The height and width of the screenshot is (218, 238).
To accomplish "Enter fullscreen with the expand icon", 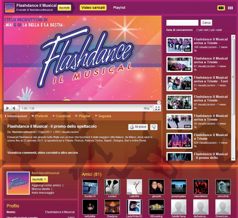I will point(157,108).
